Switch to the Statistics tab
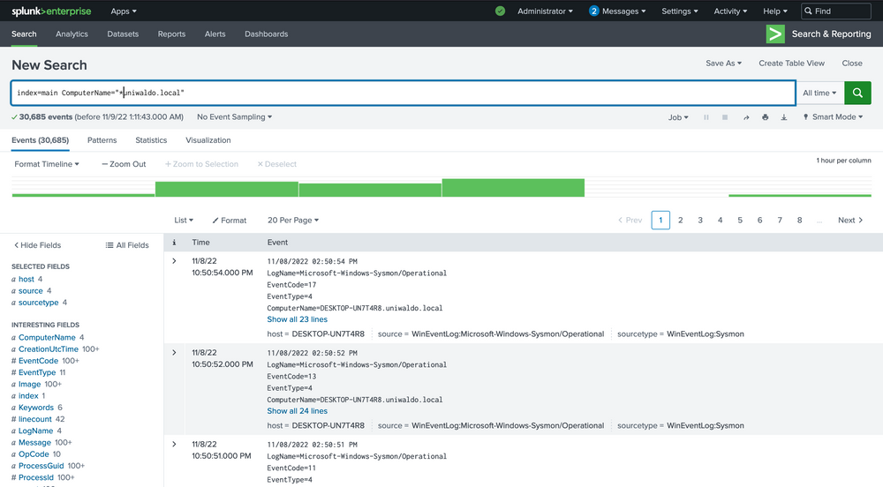The width and height of the screenshot is (883, 487). (x=151, y=140)
